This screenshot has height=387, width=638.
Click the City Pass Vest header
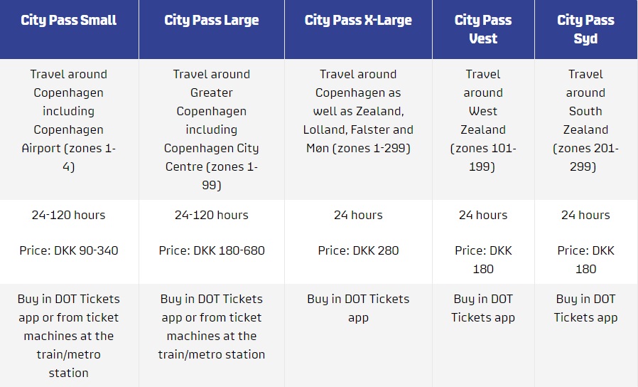click(483, 29)
